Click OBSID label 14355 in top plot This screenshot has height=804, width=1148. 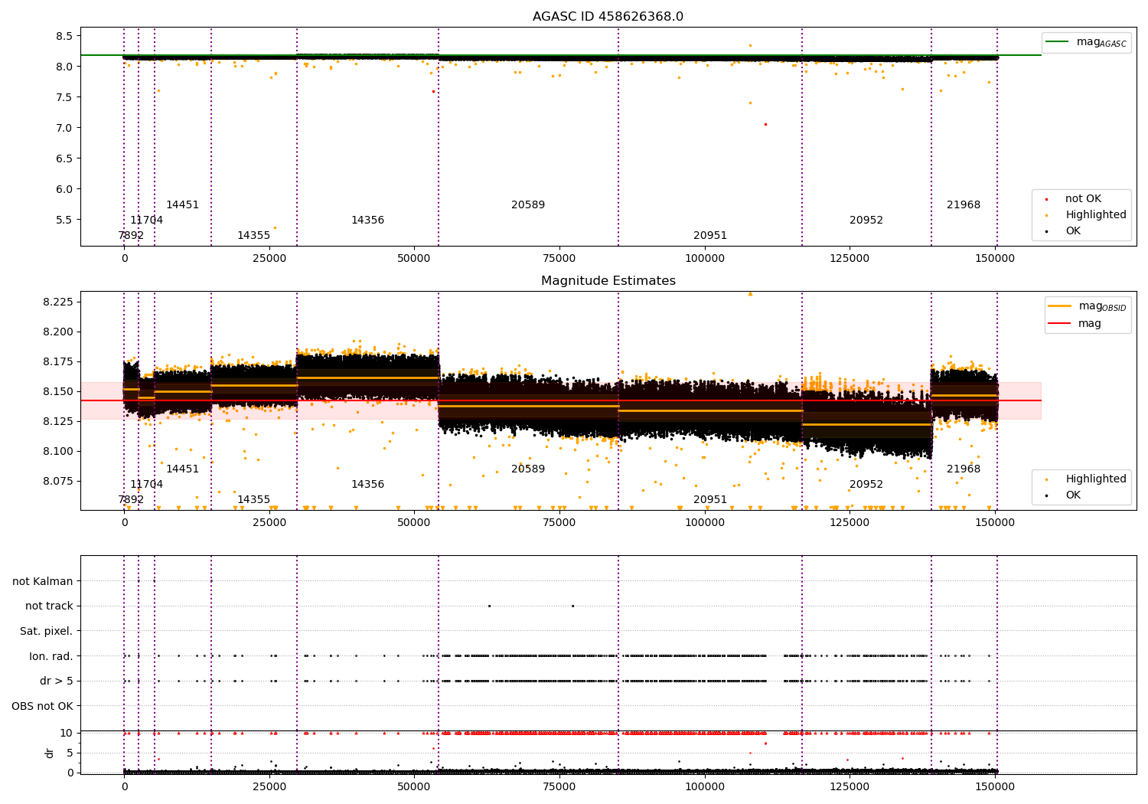253,236
